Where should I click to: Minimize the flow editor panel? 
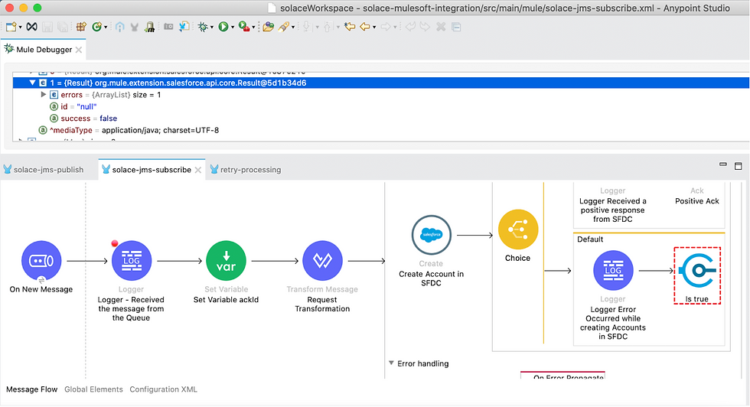[x=722, y=164]
